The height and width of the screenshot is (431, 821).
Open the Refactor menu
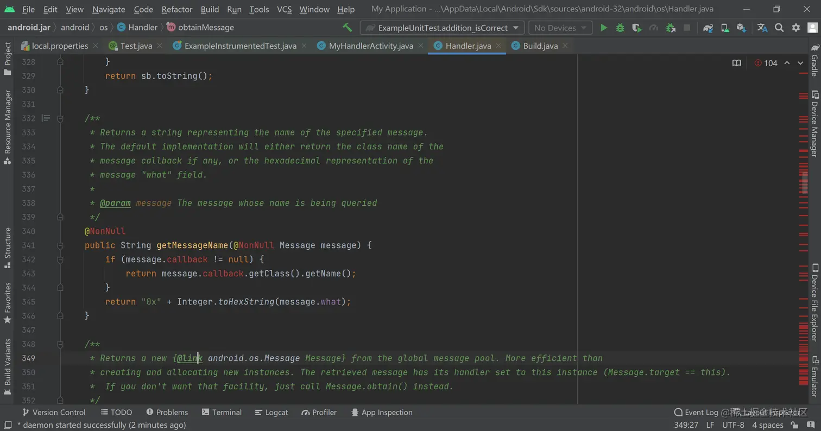point(177,9)
